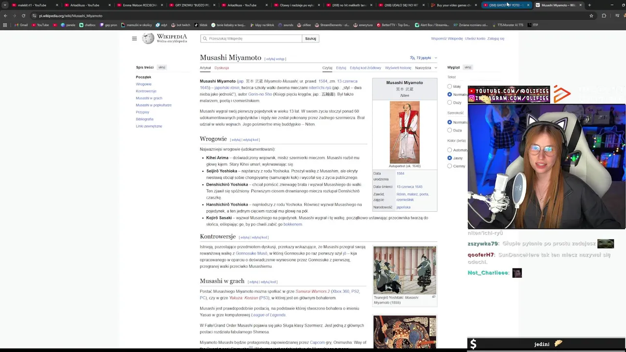Select the Normalna width radio
626x352 pixels.
tap(449, 122)
